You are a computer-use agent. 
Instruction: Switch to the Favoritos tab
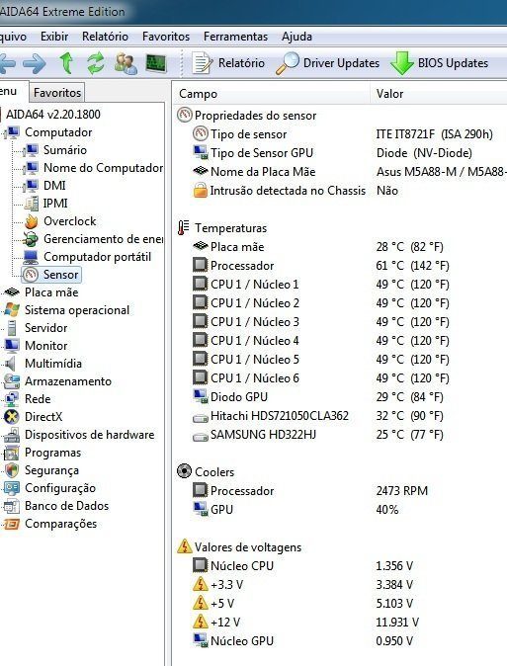(57, 92)
